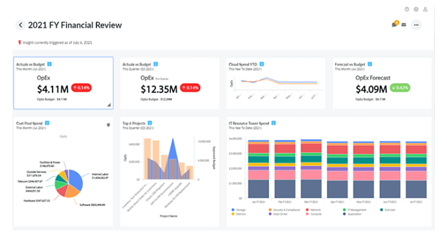This screenshot has height=235, width=447.
Task: Click the Facilities & Power pie label
Action: tap(50, 164)
